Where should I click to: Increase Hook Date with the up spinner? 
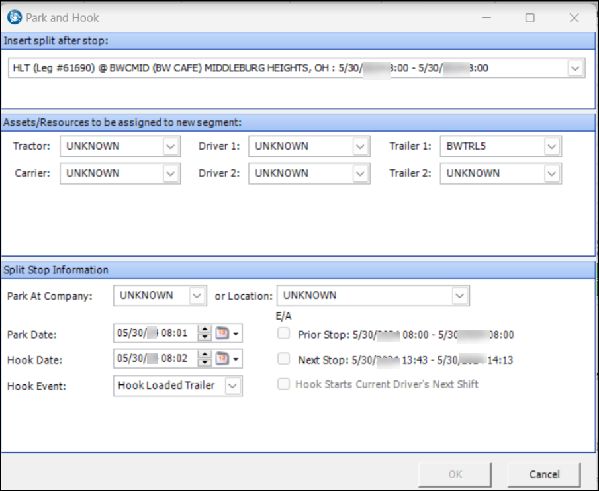click(205, 354)
